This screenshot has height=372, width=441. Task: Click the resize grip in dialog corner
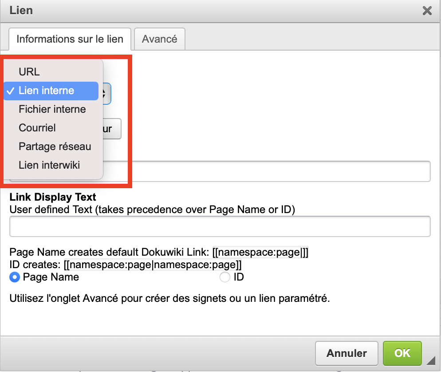(x=430, y=360)
